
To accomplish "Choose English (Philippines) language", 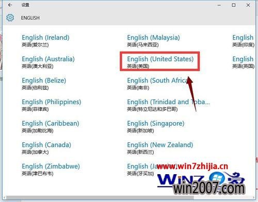I will pos(51,105).
